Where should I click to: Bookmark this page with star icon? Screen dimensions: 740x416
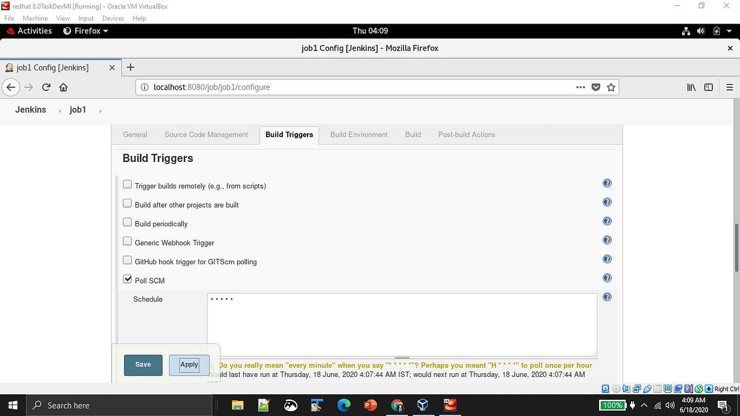coord(611,87)
